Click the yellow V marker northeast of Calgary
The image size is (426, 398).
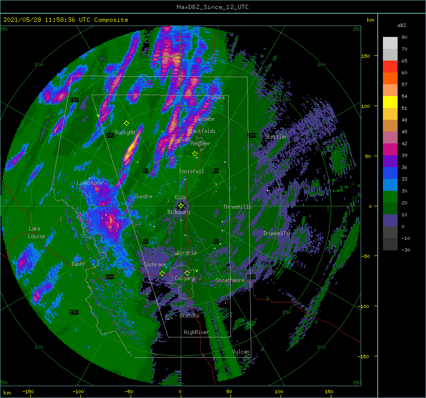[x=196, y=271]
